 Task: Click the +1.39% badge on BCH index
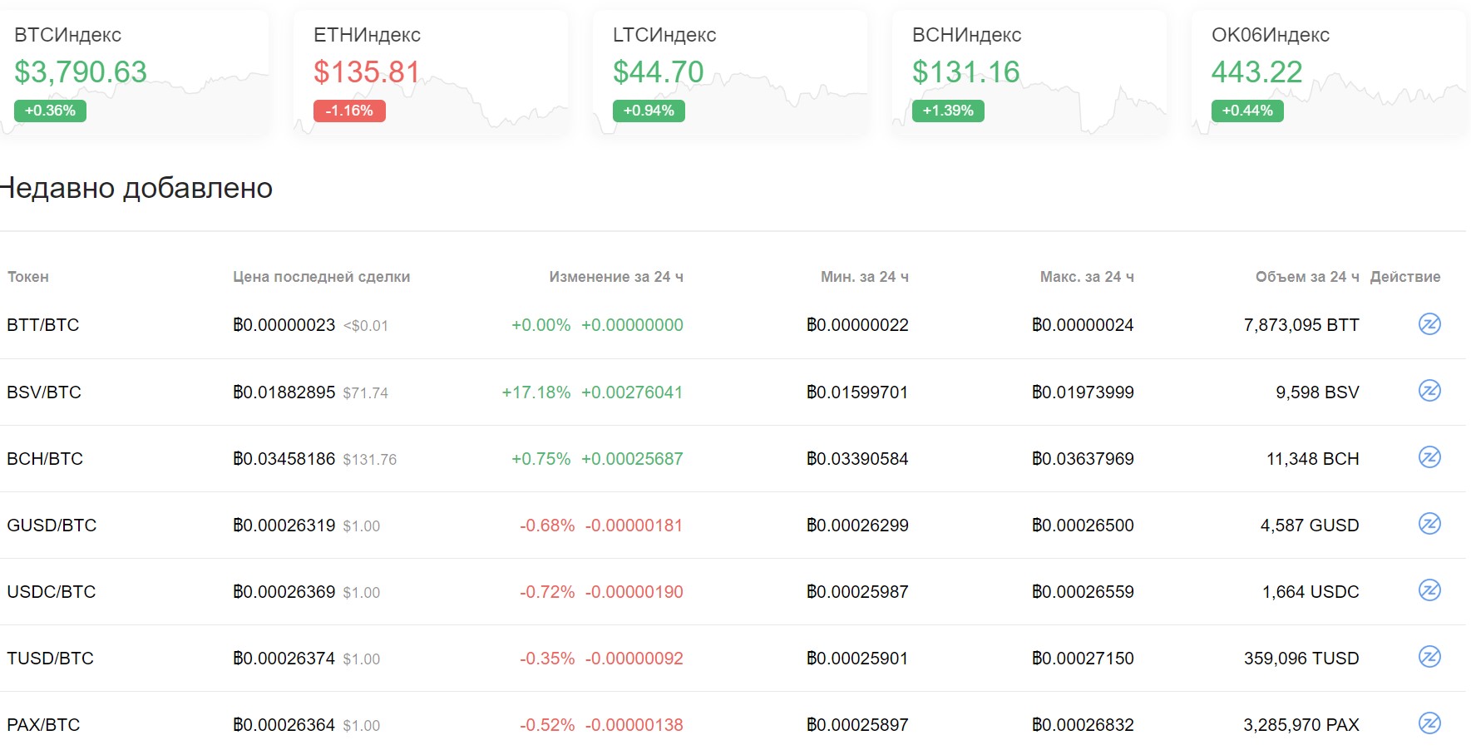pos(948,111)
